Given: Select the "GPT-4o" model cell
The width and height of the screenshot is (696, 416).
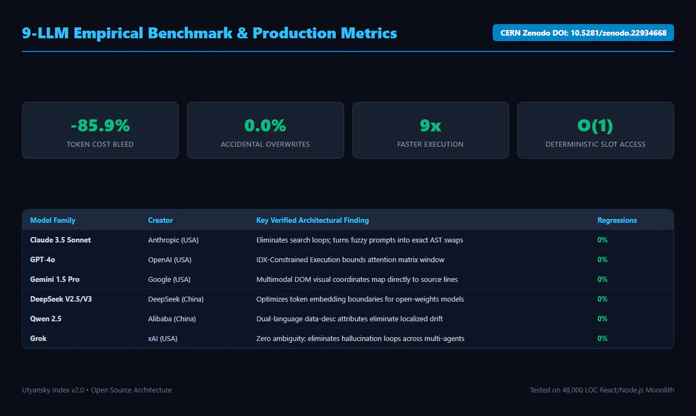Looking at the screenshot, I should pos(43,259).
